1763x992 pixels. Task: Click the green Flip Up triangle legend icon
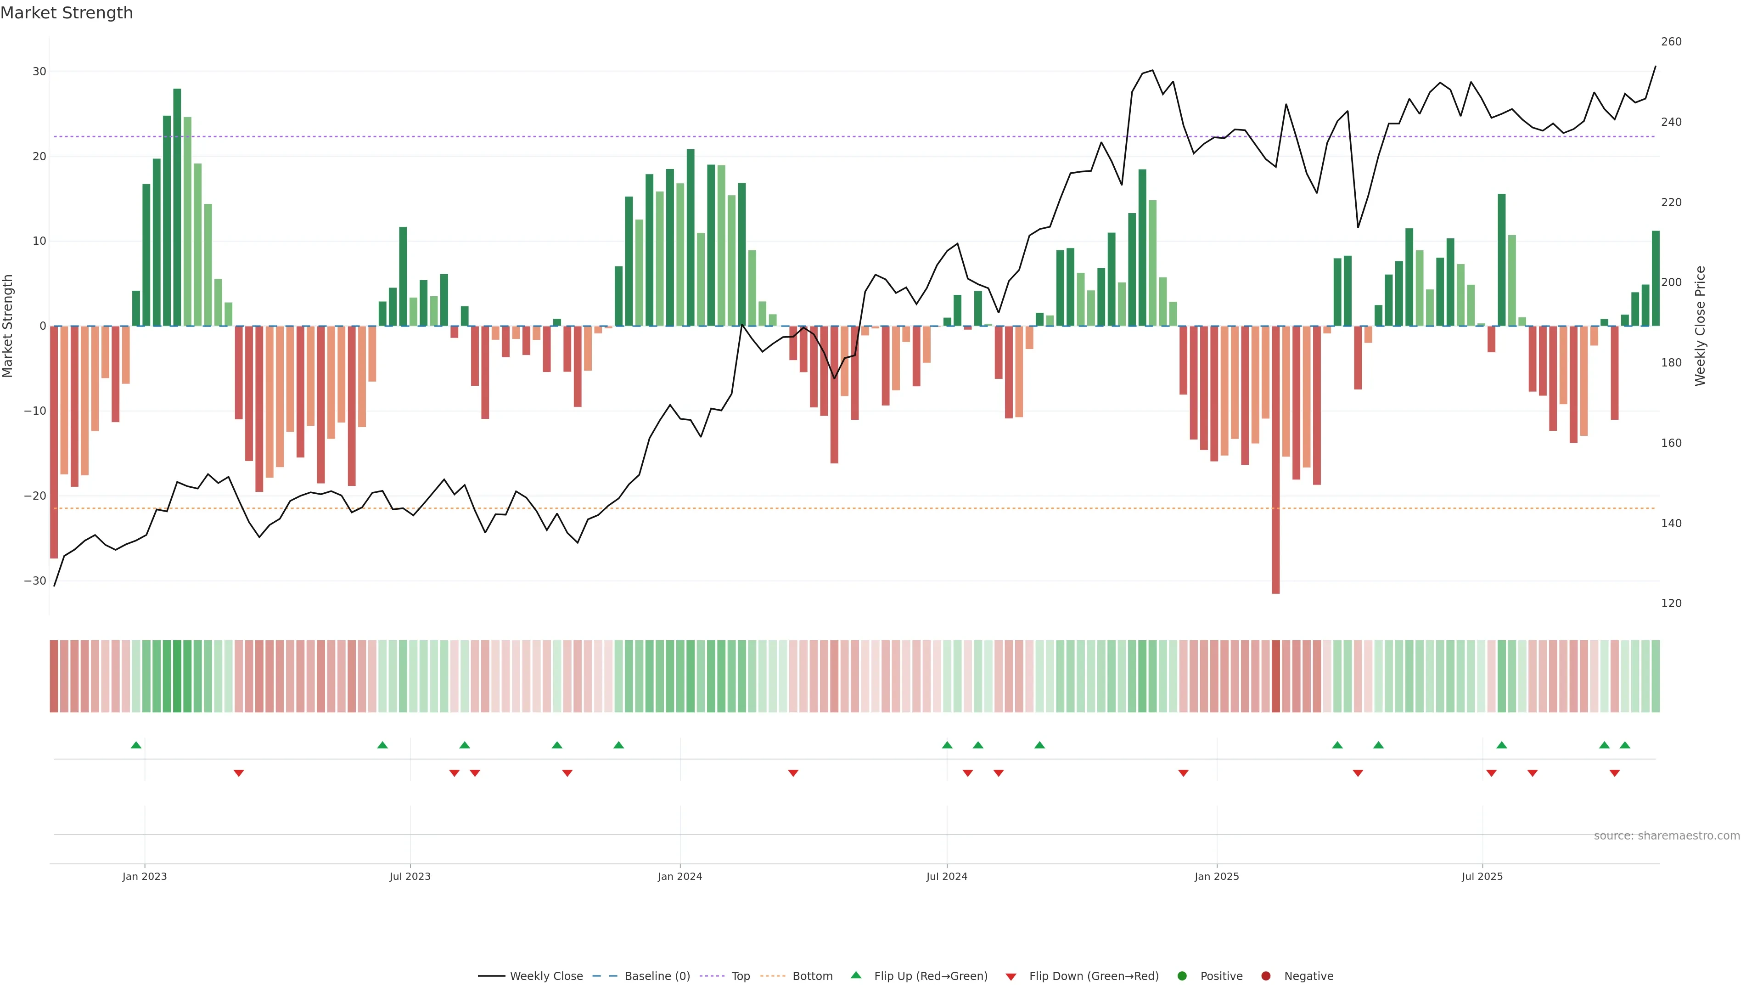click(855, 975)
